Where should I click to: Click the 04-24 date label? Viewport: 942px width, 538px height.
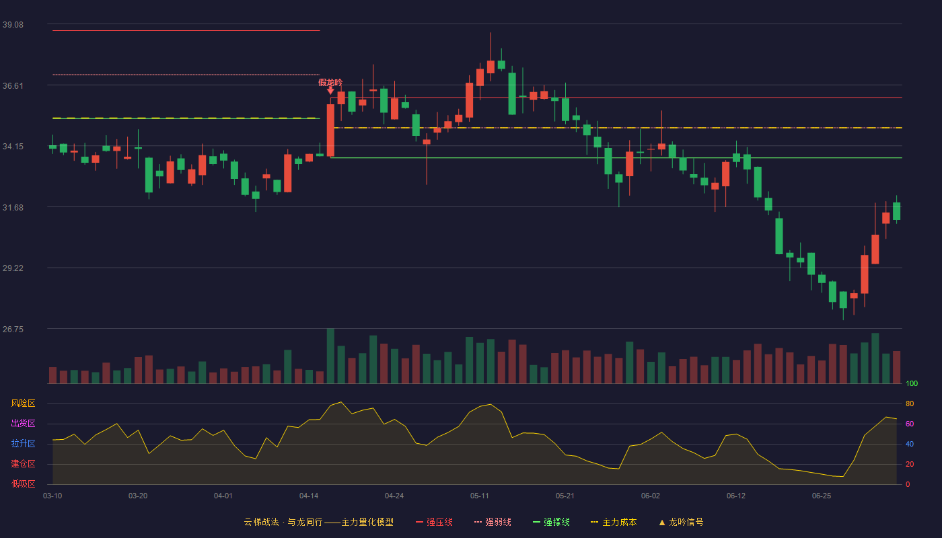click(x=394, y=496)
